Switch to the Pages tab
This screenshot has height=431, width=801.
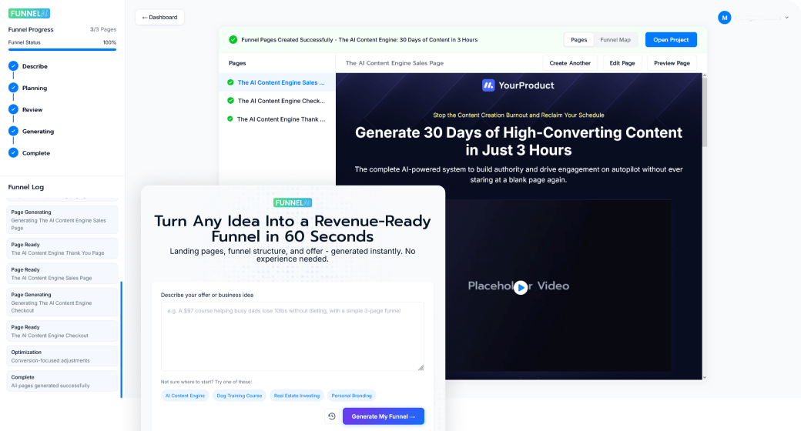(x=578, y=39)
